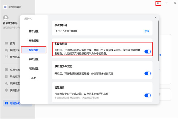The image size is (179, 119).
Task: Click the 故障排查 wrench icon
Action: pyautogui.click(x=6, y=83)
